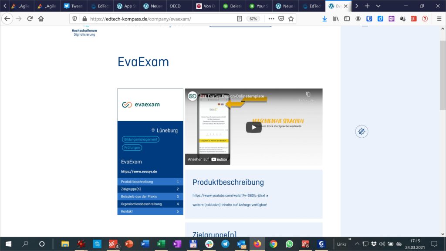Expand the list all tabs dropdown
This screenshot has height=251, width=446.
pos(378,6)
